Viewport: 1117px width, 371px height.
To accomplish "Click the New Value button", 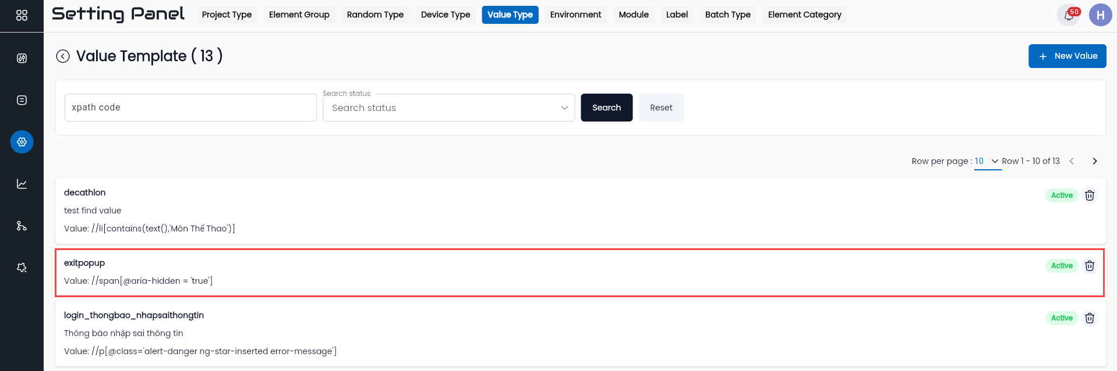I will coord(1067,56).
